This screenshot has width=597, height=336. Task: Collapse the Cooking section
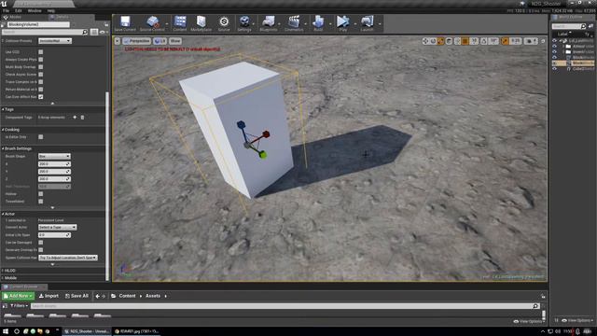click(3, 130)
